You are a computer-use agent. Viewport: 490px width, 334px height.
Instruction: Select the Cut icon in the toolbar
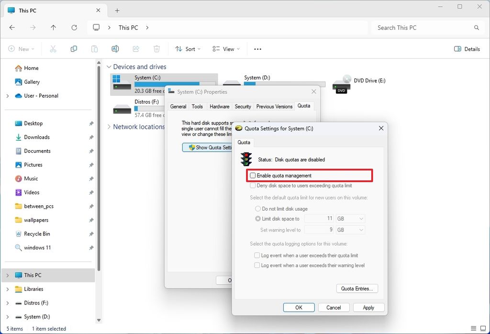53,48
